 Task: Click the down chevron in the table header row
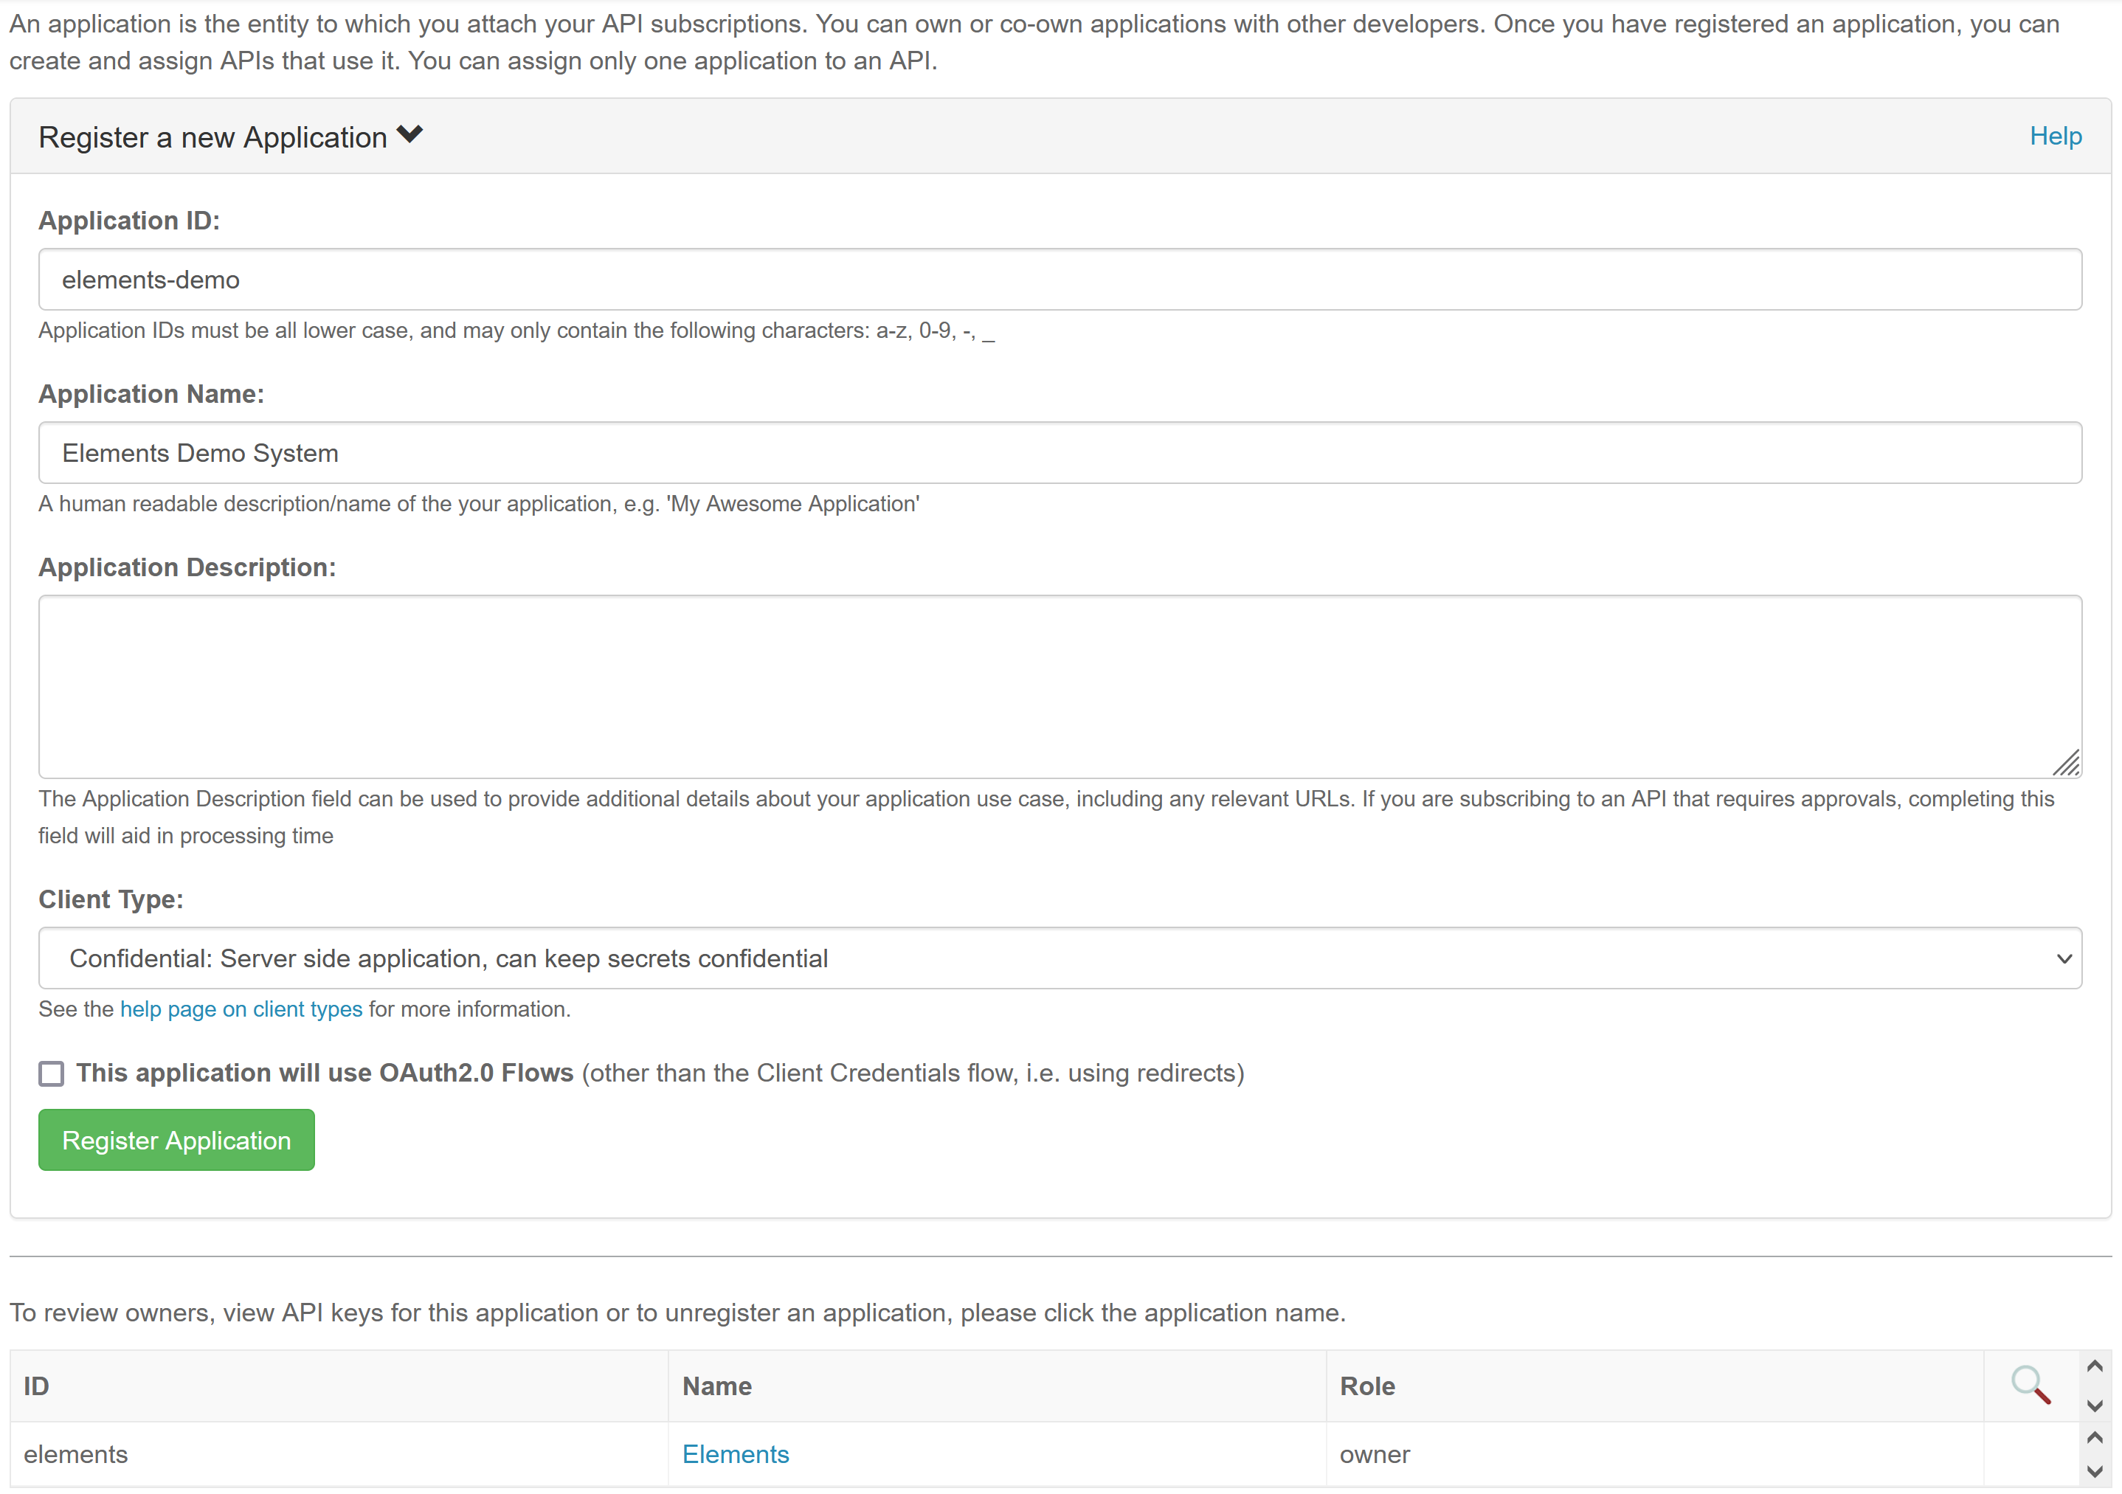point(2095,1405)
